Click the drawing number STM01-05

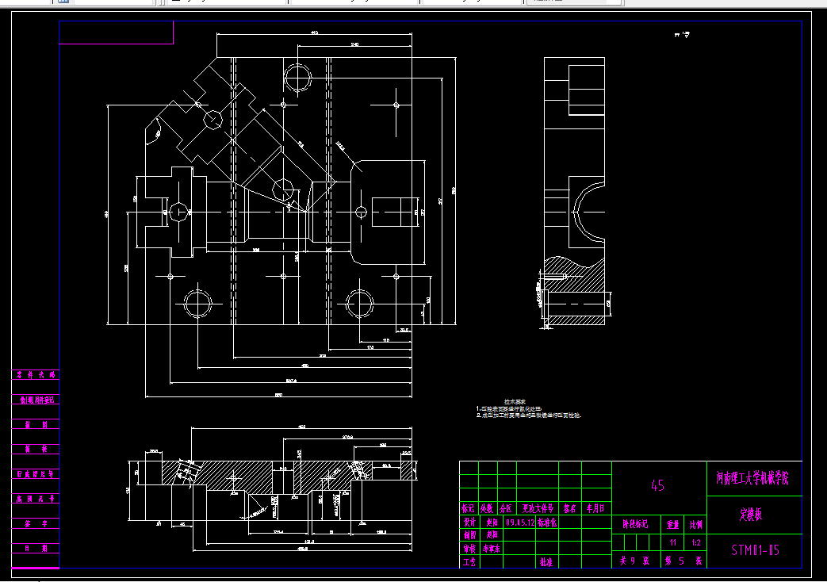756,549
